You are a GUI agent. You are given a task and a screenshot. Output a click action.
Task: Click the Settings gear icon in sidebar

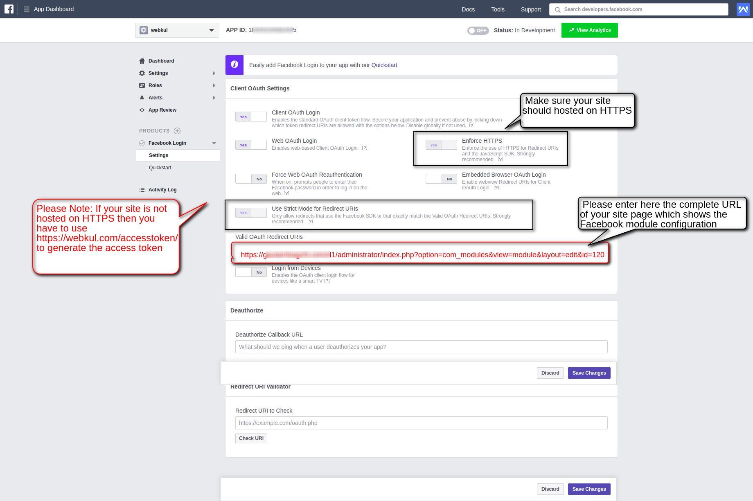click(142, 73)
